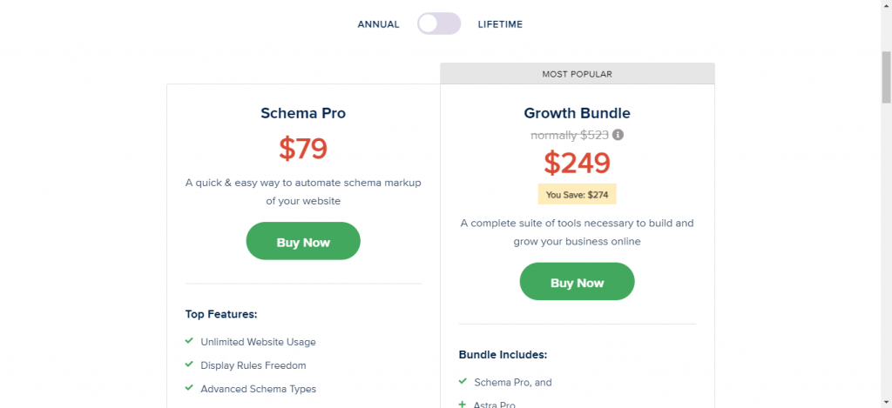Image resolution: width=892 pixels, height=408 pixels.
Task: Select the LIFETIME billing label
Action: point(500,24)
